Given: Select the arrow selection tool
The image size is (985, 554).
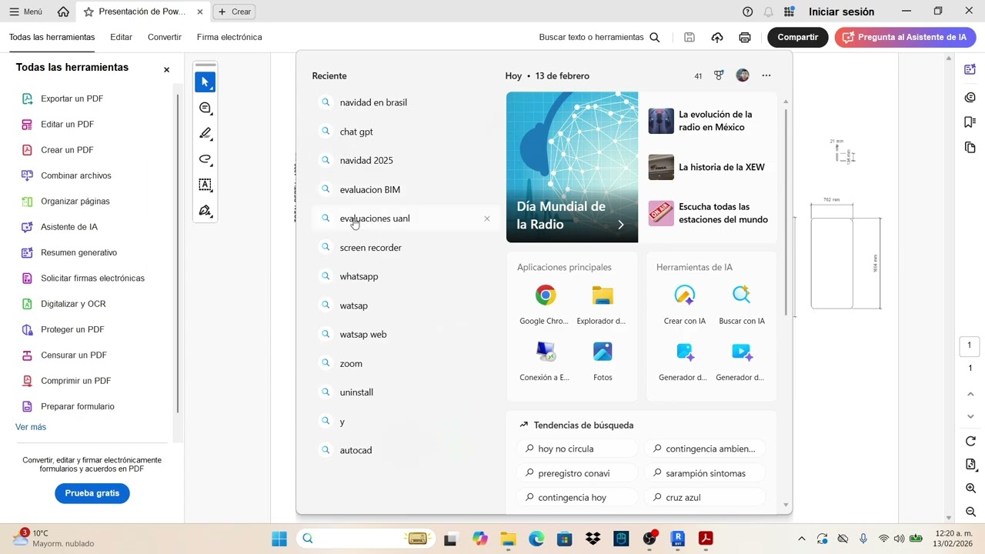Looking at the screenshot, I should click(x=205, y=82).
